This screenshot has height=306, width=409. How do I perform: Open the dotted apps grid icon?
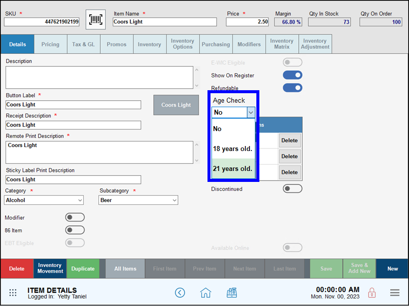point(13,293)
